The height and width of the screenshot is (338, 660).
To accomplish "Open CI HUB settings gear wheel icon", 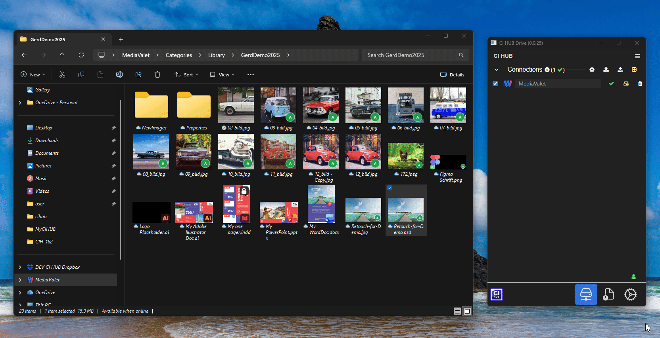I will coord(630,294).
